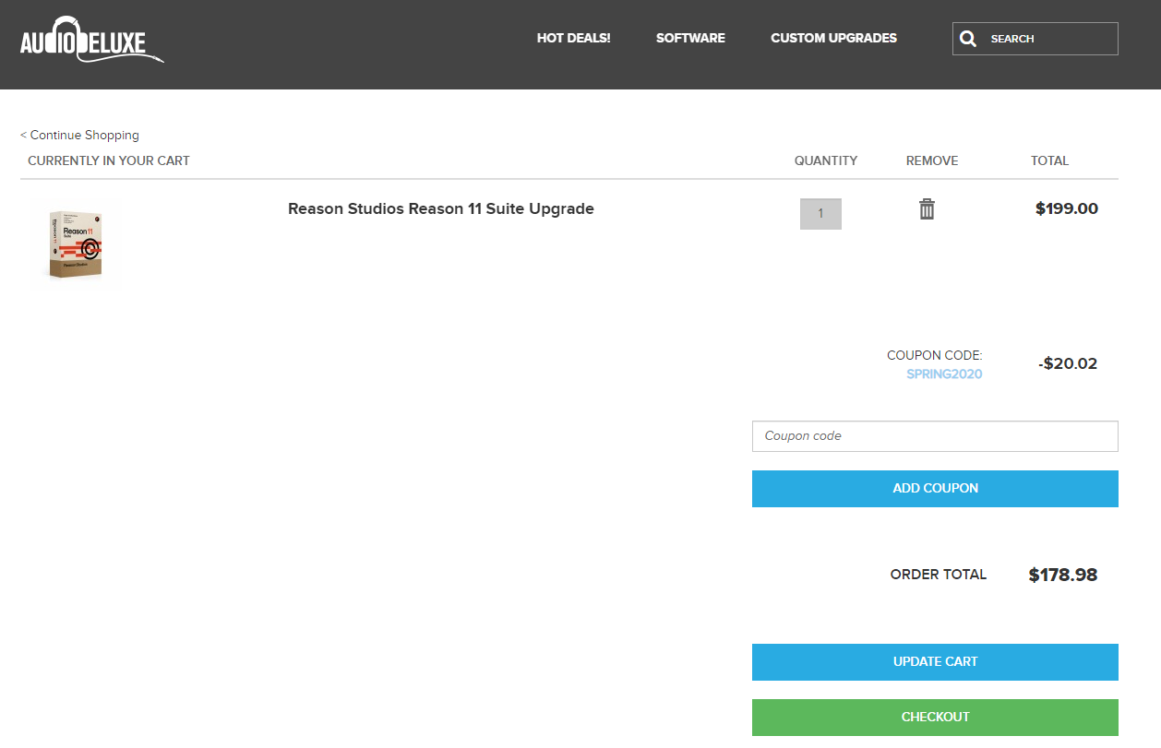Click the Total column header

point(1049,160)
